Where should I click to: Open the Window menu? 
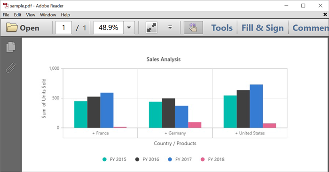click(x=48, y=15)
